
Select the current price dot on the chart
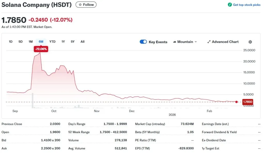(236, 102)
